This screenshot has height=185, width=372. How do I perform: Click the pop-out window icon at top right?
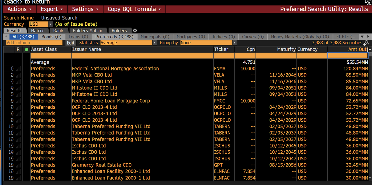coord(369,2)
